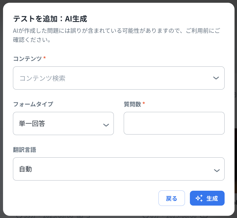The width and height of the screenshot is (237, 218).
Task: Click the chevron arrow beside 自動
Action: (217, 170)
